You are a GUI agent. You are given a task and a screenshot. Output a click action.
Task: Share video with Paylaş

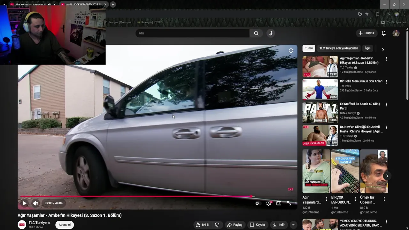point(235,225)
